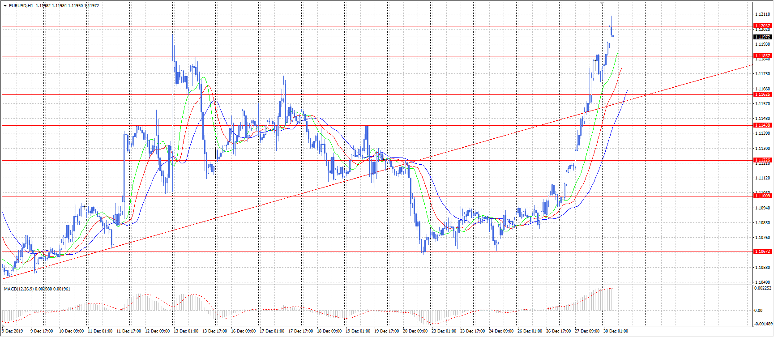Select the 1.12037 red price level label
Image resolution: width=774 pixels, height=337 pixels.
coord(762,26)
